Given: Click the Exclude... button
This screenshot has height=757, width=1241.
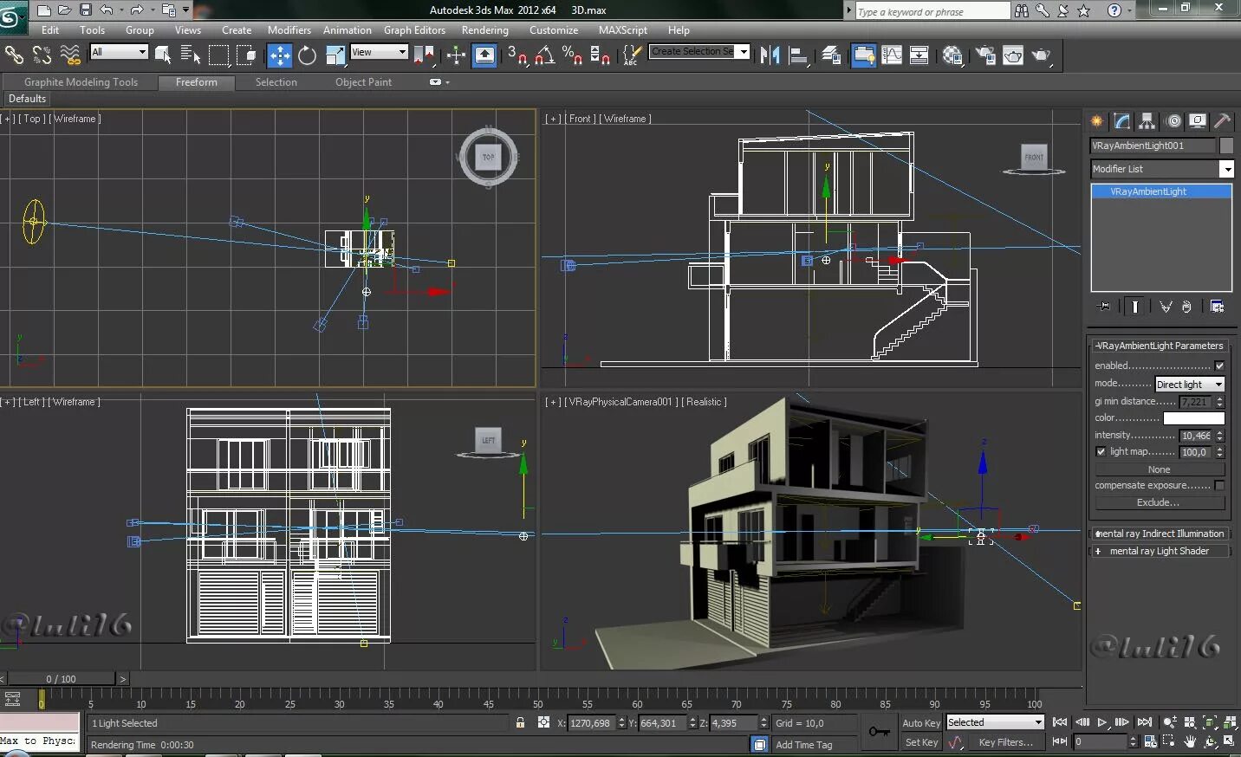Looking at the screenshot, I should (x=1158, y=502).
